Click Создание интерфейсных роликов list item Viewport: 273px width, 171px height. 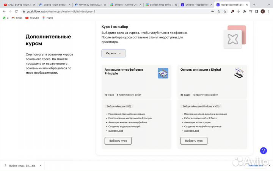[203, 127]
